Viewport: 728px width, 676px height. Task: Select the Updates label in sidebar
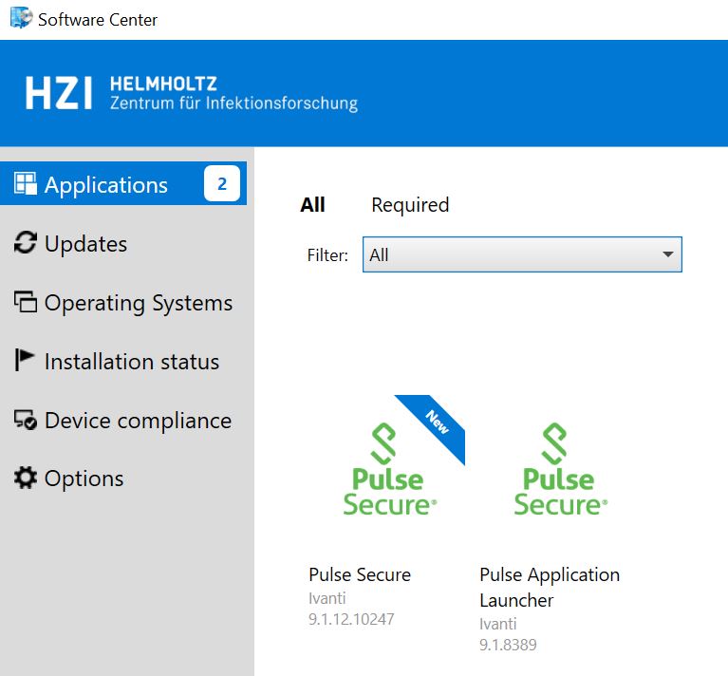coord(85,244)
